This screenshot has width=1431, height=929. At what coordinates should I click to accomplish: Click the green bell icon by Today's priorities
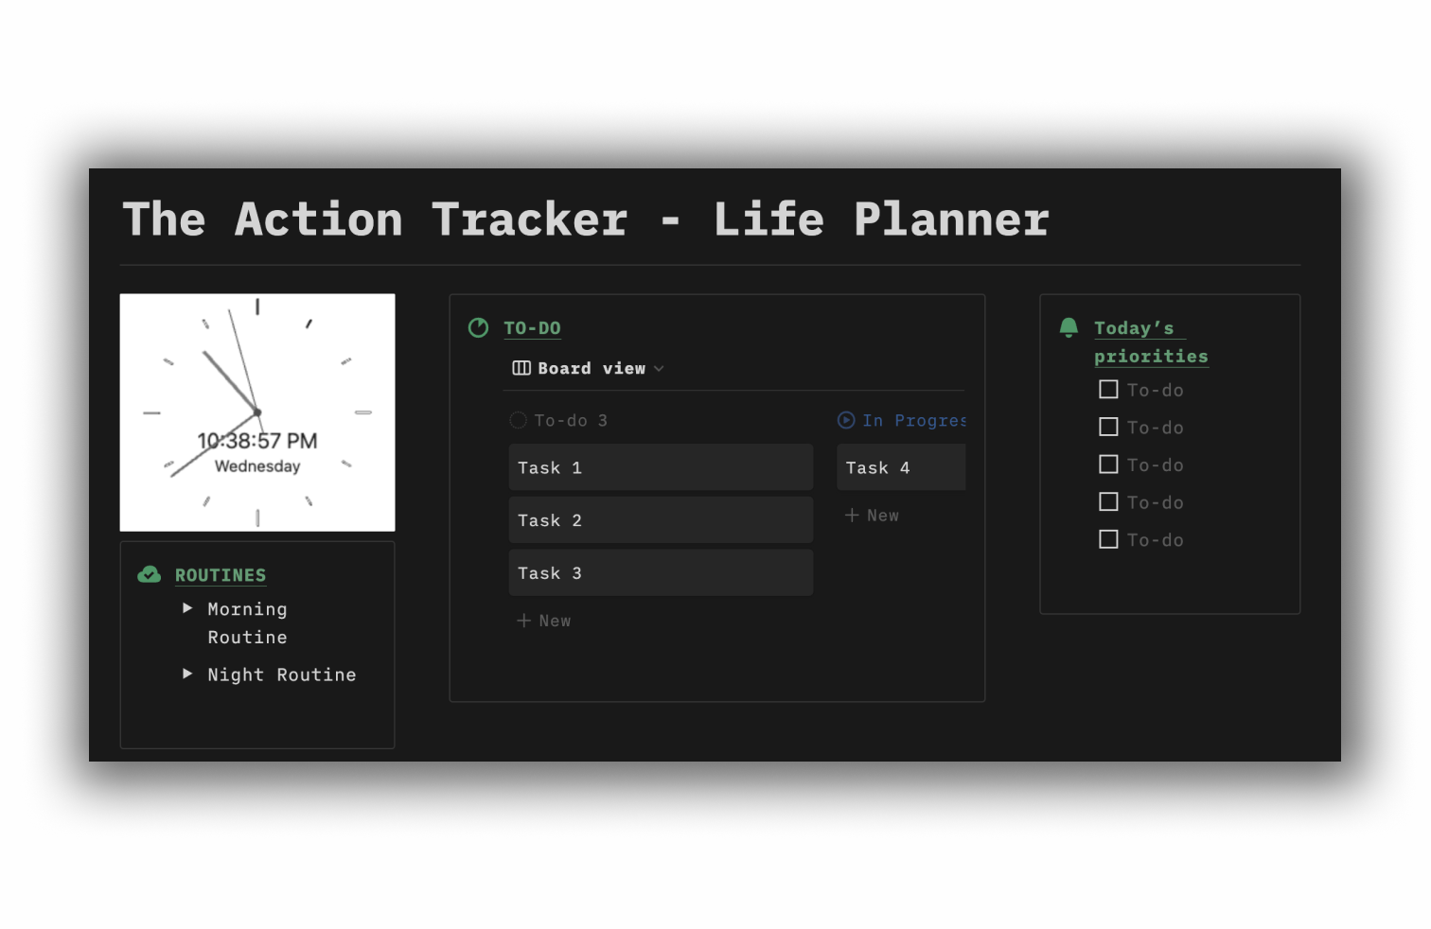(x=1069, y=327)
